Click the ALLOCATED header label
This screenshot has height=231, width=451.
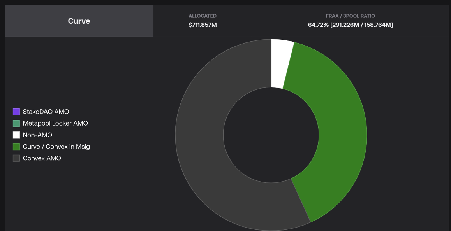coord(203,16)
